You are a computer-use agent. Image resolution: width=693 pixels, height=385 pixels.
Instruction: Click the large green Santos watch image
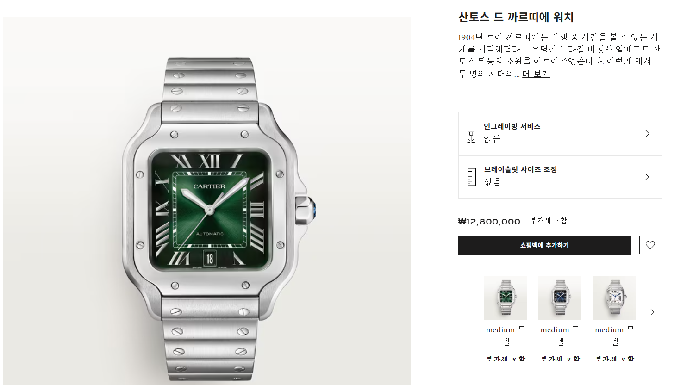click(x=207, y=201)
